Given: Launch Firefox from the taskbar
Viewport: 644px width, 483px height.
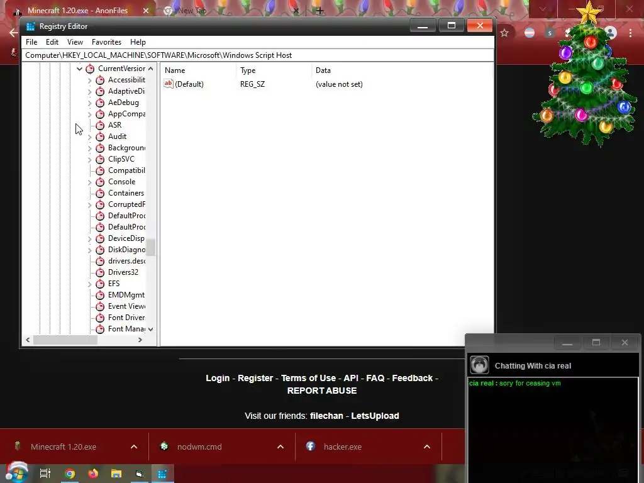Looking at the screenshot, I should coord(93,474).
